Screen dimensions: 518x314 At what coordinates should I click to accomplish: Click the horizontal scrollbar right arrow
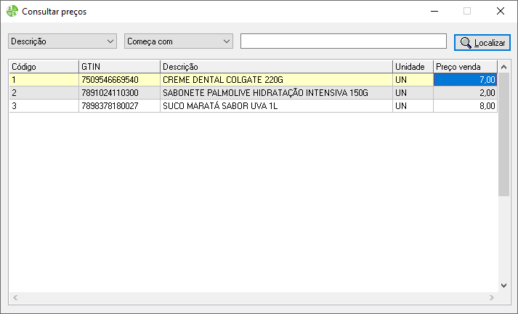[493, 298]
